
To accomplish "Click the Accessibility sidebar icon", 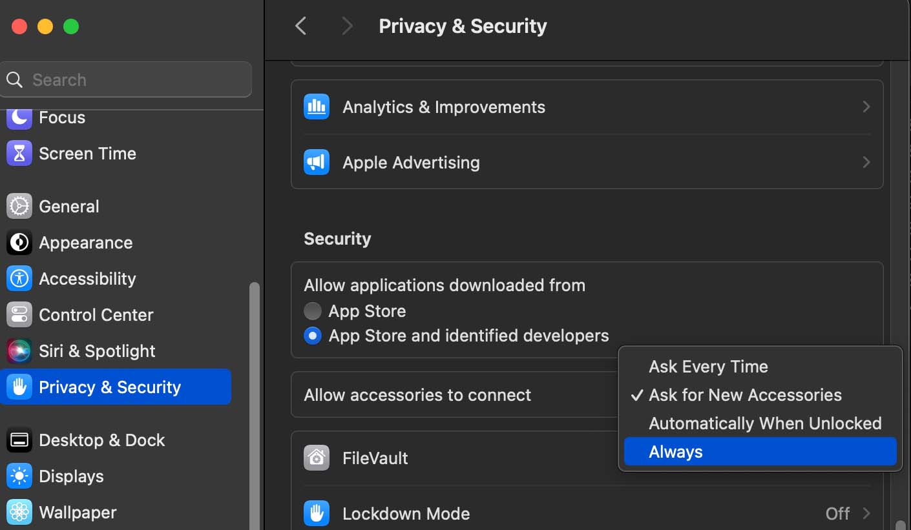I will (19, 279).
